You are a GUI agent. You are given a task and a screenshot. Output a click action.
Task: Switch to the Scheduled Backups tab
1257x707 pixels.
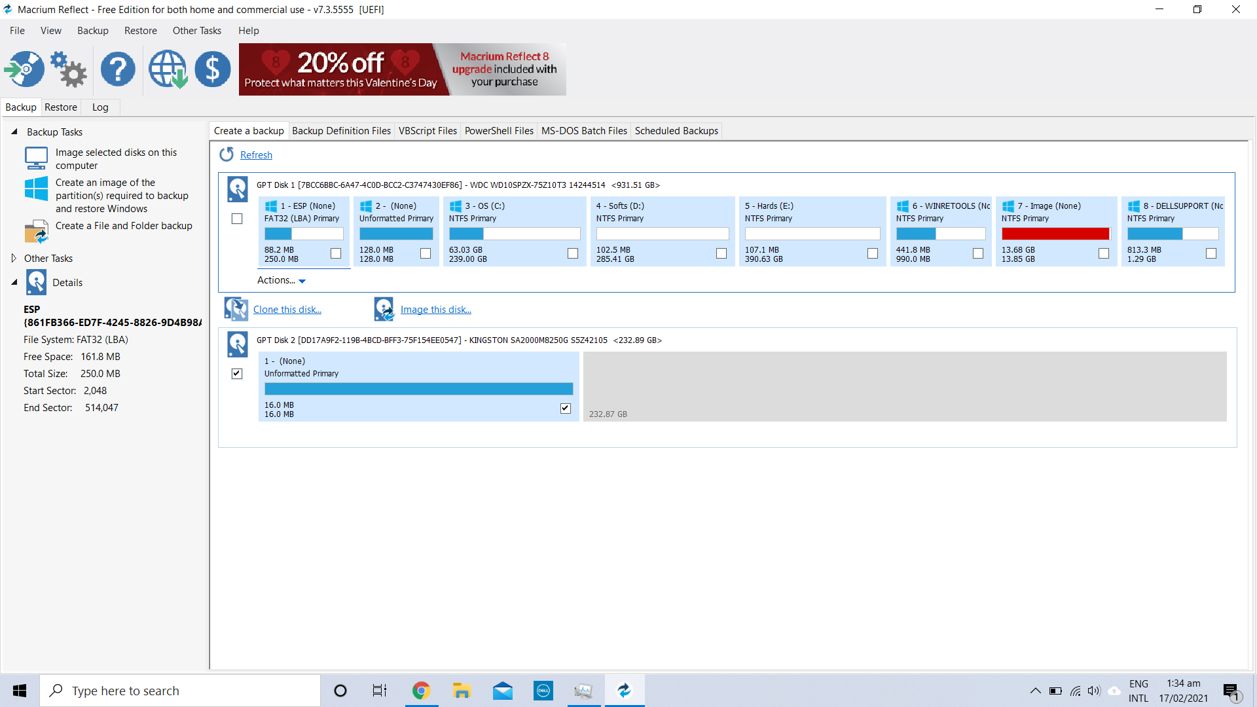click(x=676, y=130)
